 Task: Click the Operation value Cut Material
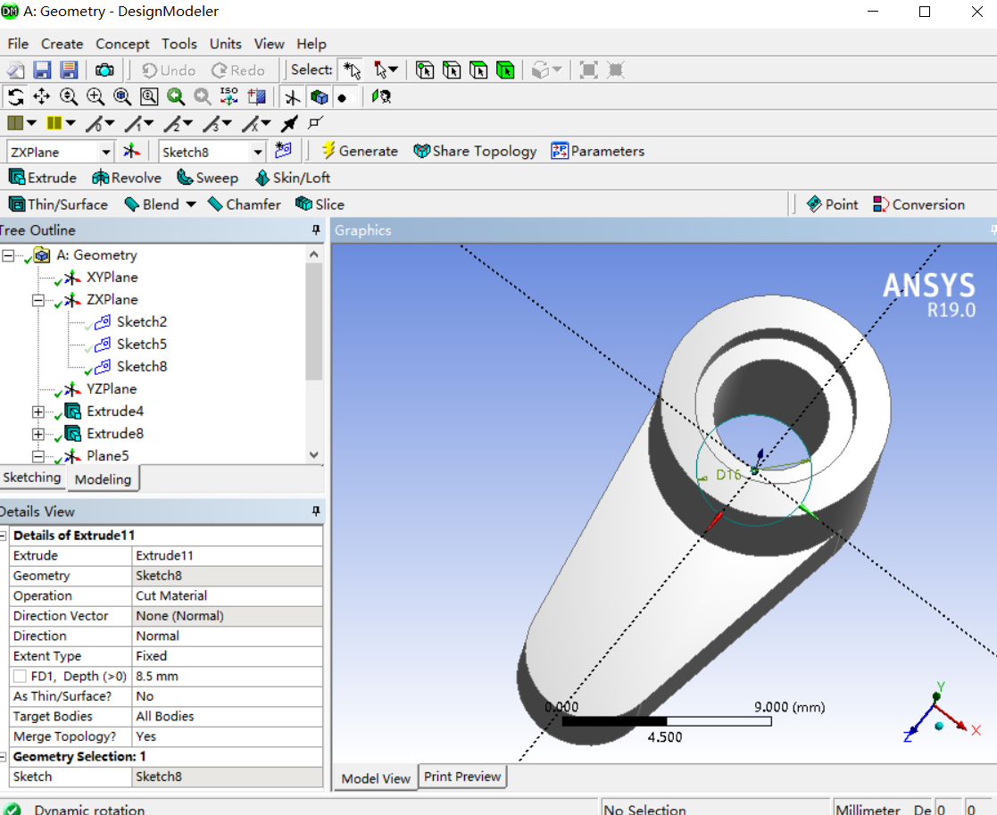click(x=228, y=595)
